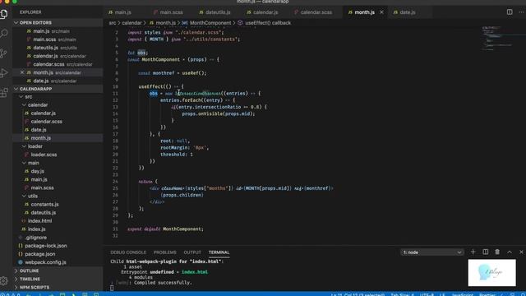Screen dimensions: 526x296
Task: Open the Manage gear menu
Action: pyautogui.click(x=4, y=280)
